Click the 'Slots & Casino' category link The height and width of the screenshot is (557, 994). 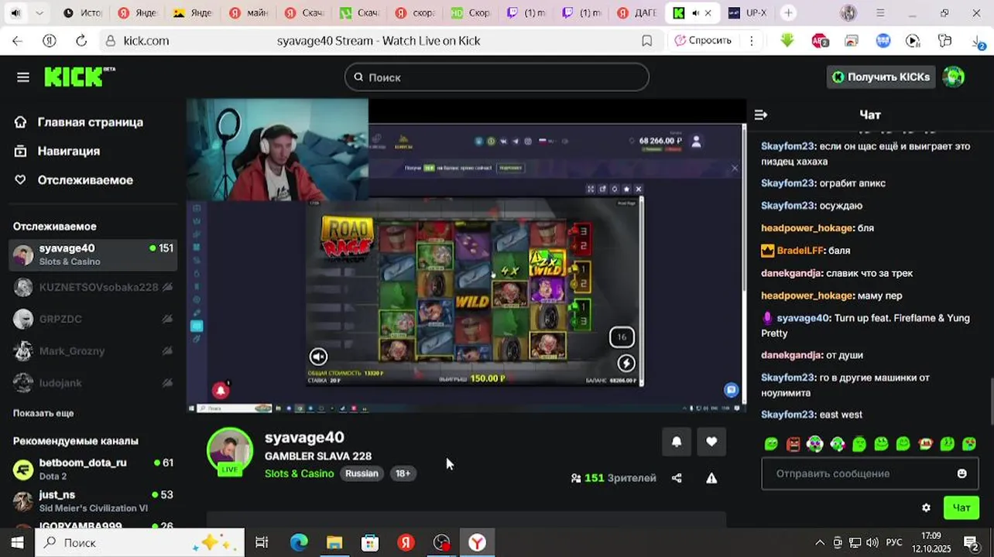(x=299, y=473)
